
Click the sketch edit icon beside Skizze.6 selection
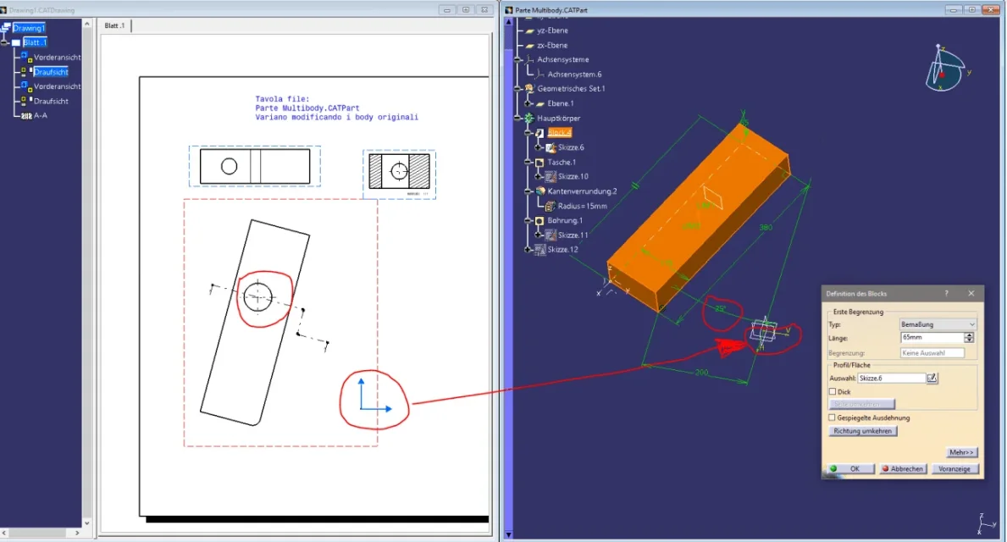point(932,379)
